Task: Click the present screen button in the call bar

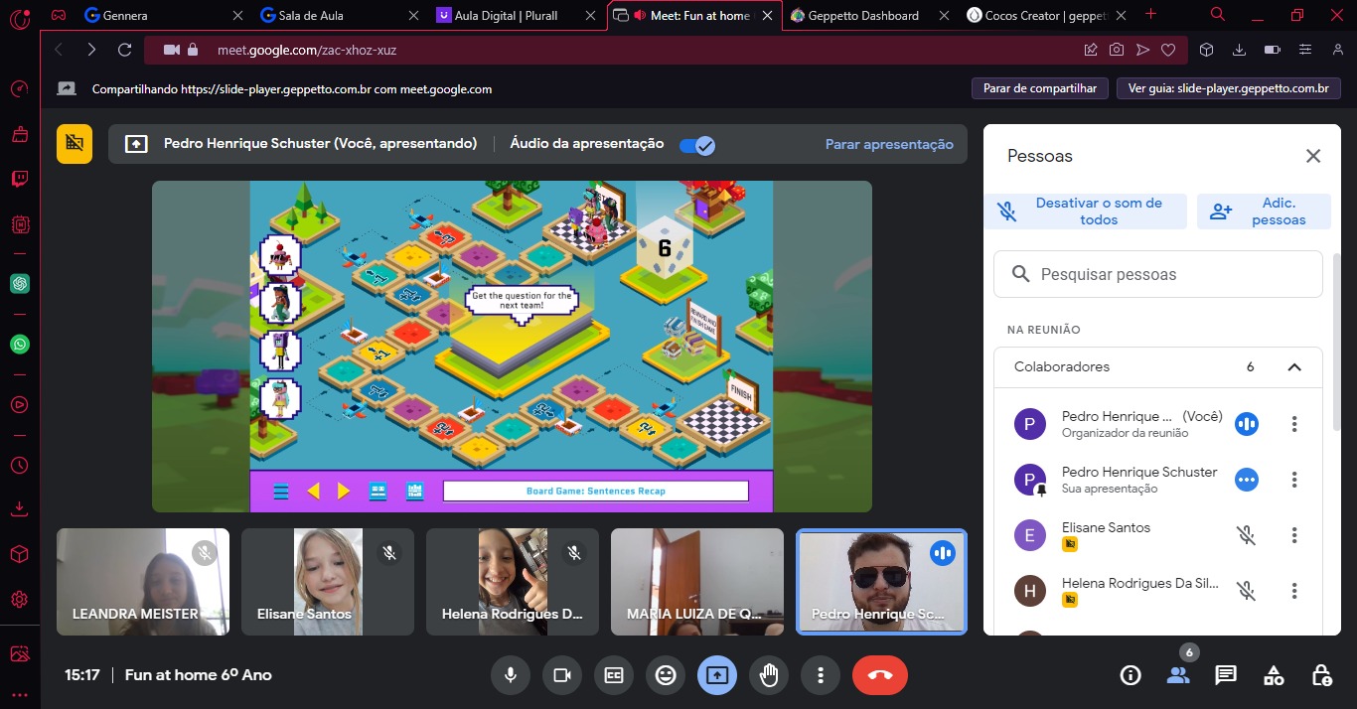Action: [717, 675]
